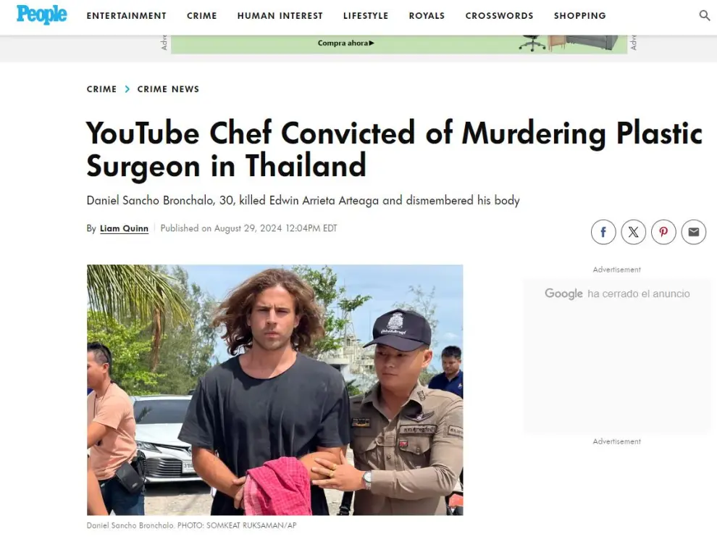Open the Daniel Sancho Bronchalo photo
Viewport: 717px width, 545px height.
coord(274,390)
